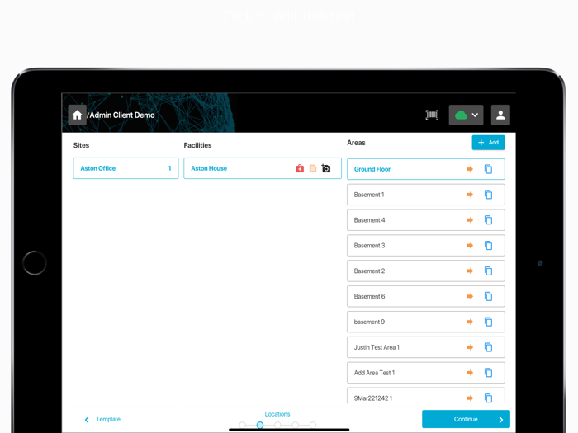Select the Justin Test Area 1 row
The height and width of the screenshot is (433, 578).
pyautogui.click(x=426, y=347)
